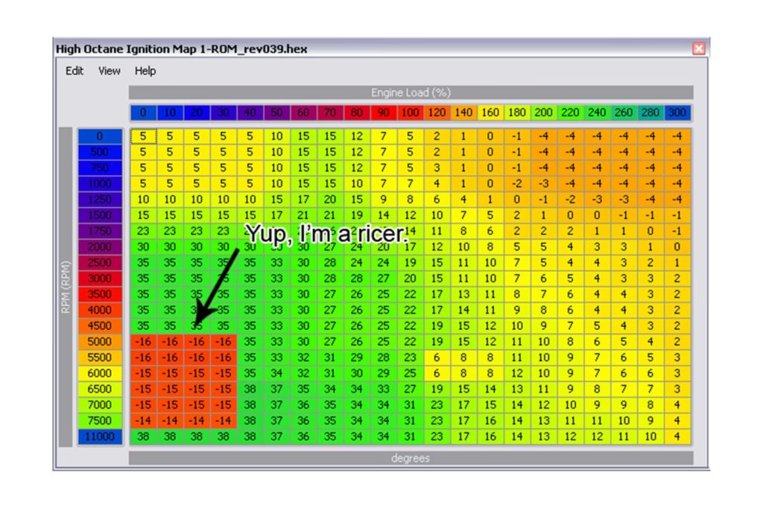The image size is (763, 508).
Task: Click the cell at 11000 RPM, 300 load
Action: [677, 436]
